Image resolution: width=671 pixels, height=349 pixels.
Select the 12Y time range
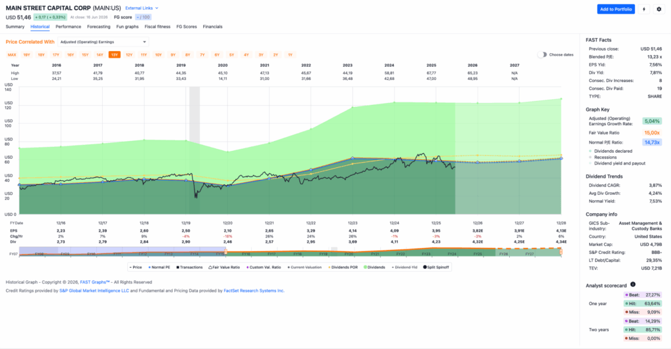[x=129, y=55]
